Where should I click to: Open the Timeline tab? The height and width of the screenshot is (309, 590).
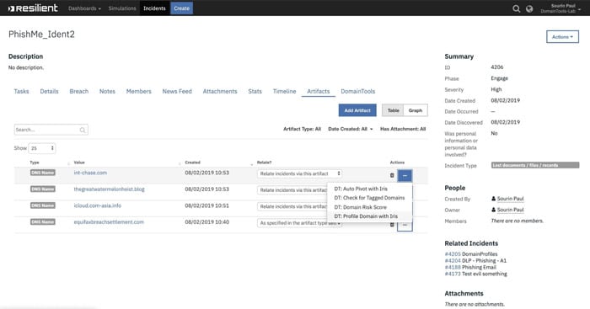[285, 91]
